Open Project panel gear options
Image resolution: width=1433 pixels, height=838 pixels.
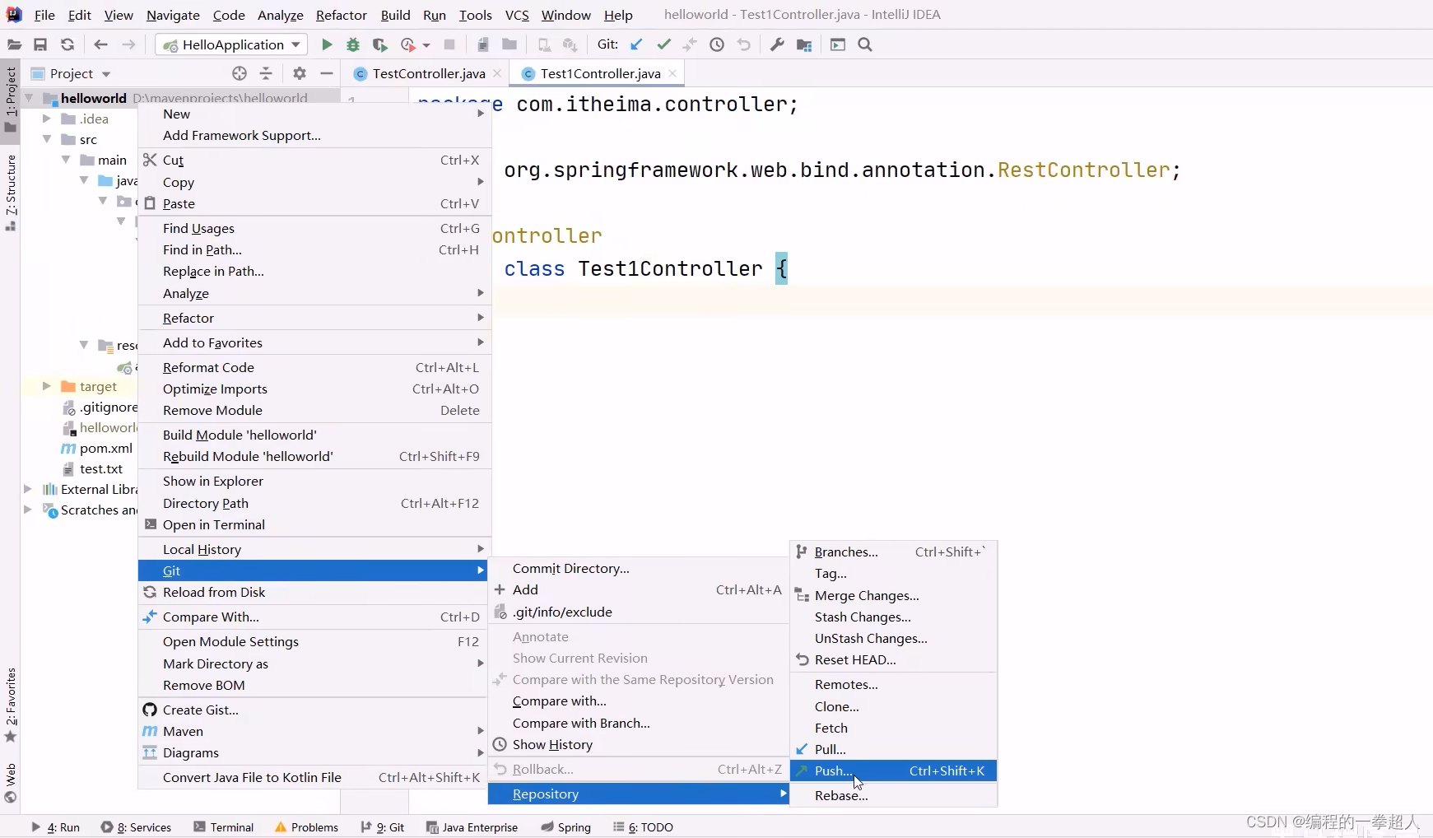click(300, 73)
